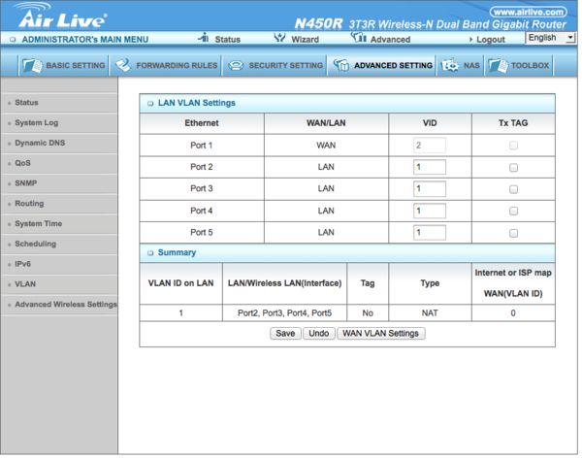Click 'ADMINISTRATOR's MAIN MENU' text
582x458 pixels.
coord(85,40)
